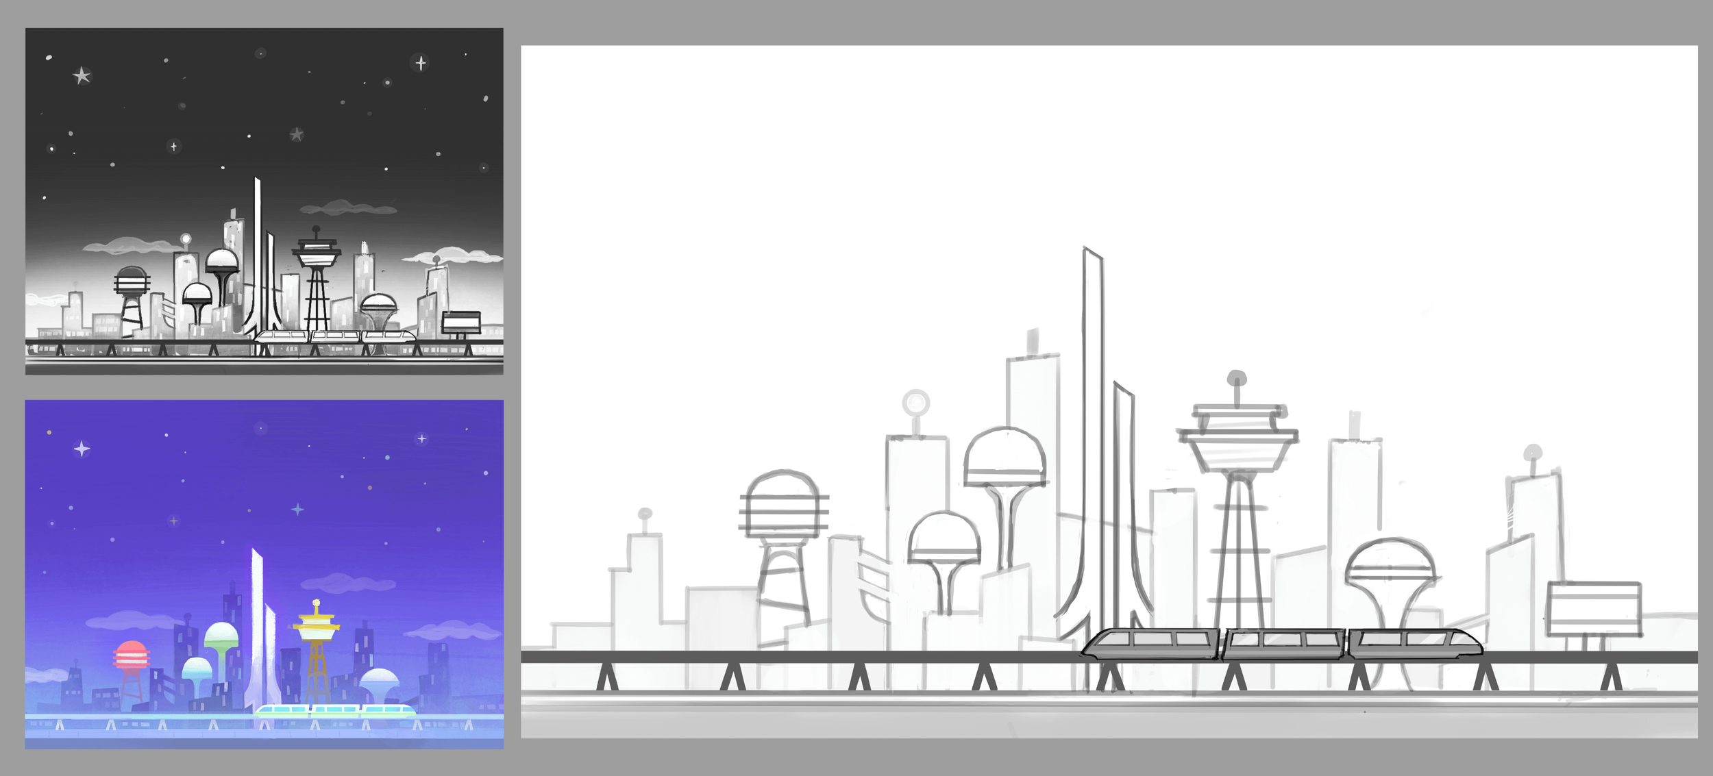
Task: Click the red striped dome in color thumbnail
Action: 131,655
